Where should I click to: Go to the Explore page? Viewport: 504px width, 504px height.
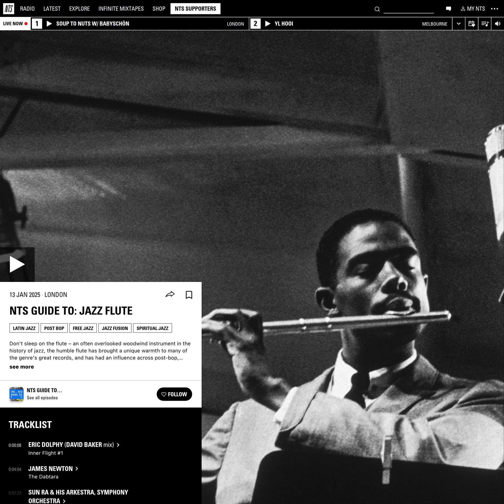click(80, 9)
